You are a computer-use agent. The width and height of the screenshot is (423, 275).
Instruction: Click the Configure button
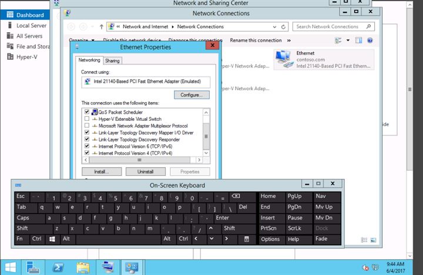coord(192,95)
